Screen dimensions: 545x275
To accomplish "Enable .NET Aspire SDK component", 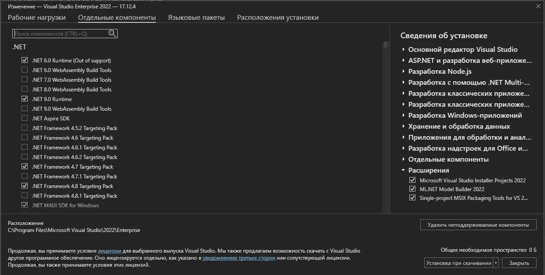I will click(x=25, y=119).
